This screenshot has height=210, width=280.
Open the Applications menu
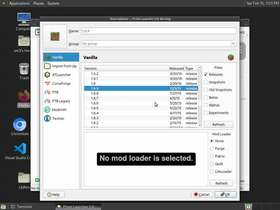(x=19, y=3)
